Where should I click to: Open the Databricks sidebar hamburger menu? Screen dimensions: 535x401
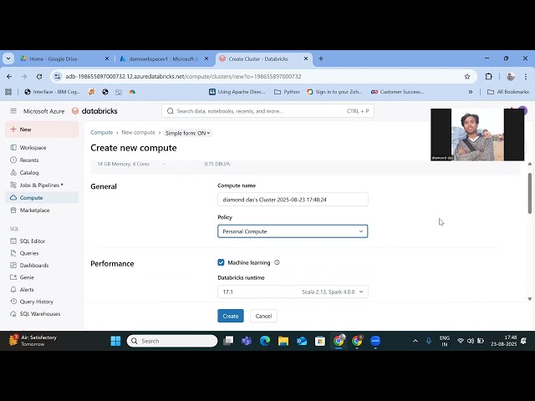tap(13, 111)
